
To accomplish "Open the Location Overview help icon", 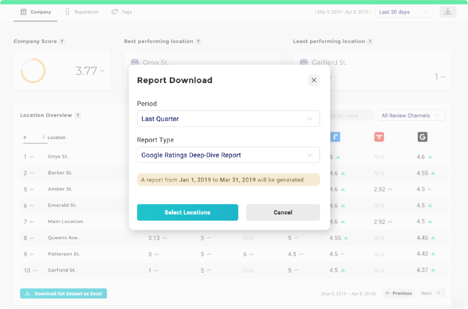I will point(78,115).
